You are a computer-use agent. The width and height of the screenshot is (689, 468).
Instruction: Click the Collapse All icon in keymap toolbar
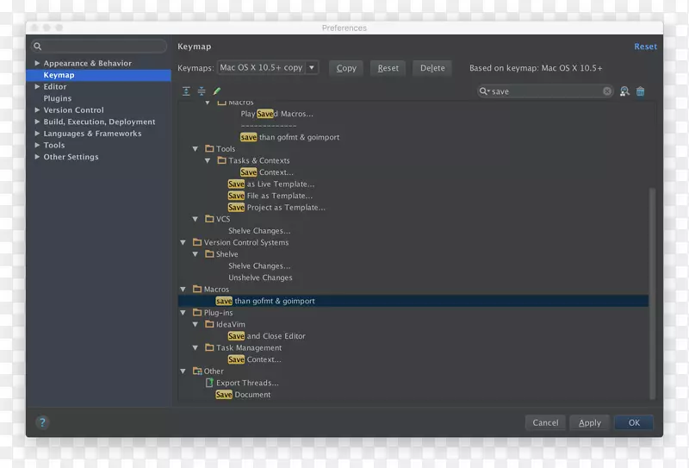(x=202, y=91)
